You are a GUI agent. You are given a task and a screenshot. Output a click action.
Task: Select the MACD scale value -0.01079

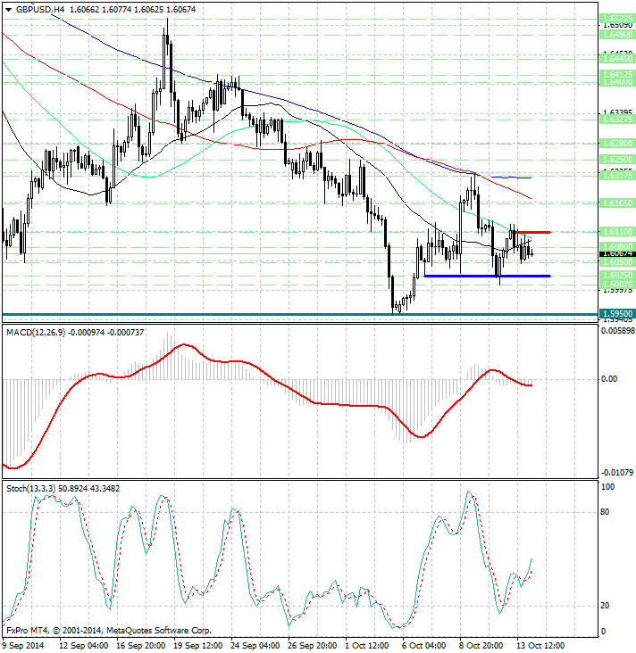[617, 473]
